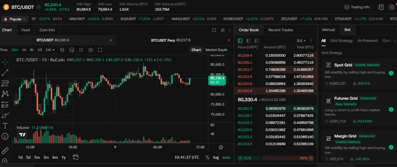Click the TradingView logo on chart
Screen dimensions: 397x167
(x=22, y=134)
